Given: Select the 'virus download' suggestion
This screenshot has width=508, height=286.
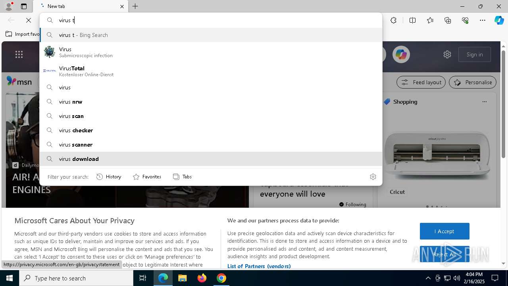Looking at the screenshot, I should click(x=211, y=159).
